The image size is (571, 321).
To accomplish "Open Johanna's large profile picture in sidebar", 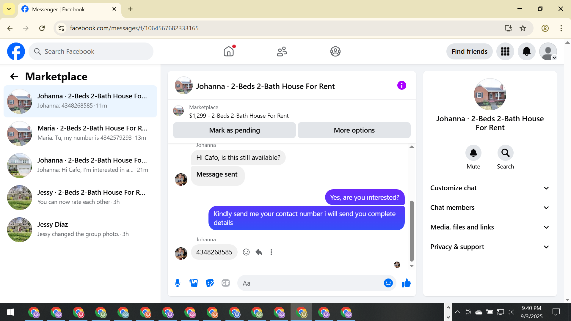I will click(490, 95).
